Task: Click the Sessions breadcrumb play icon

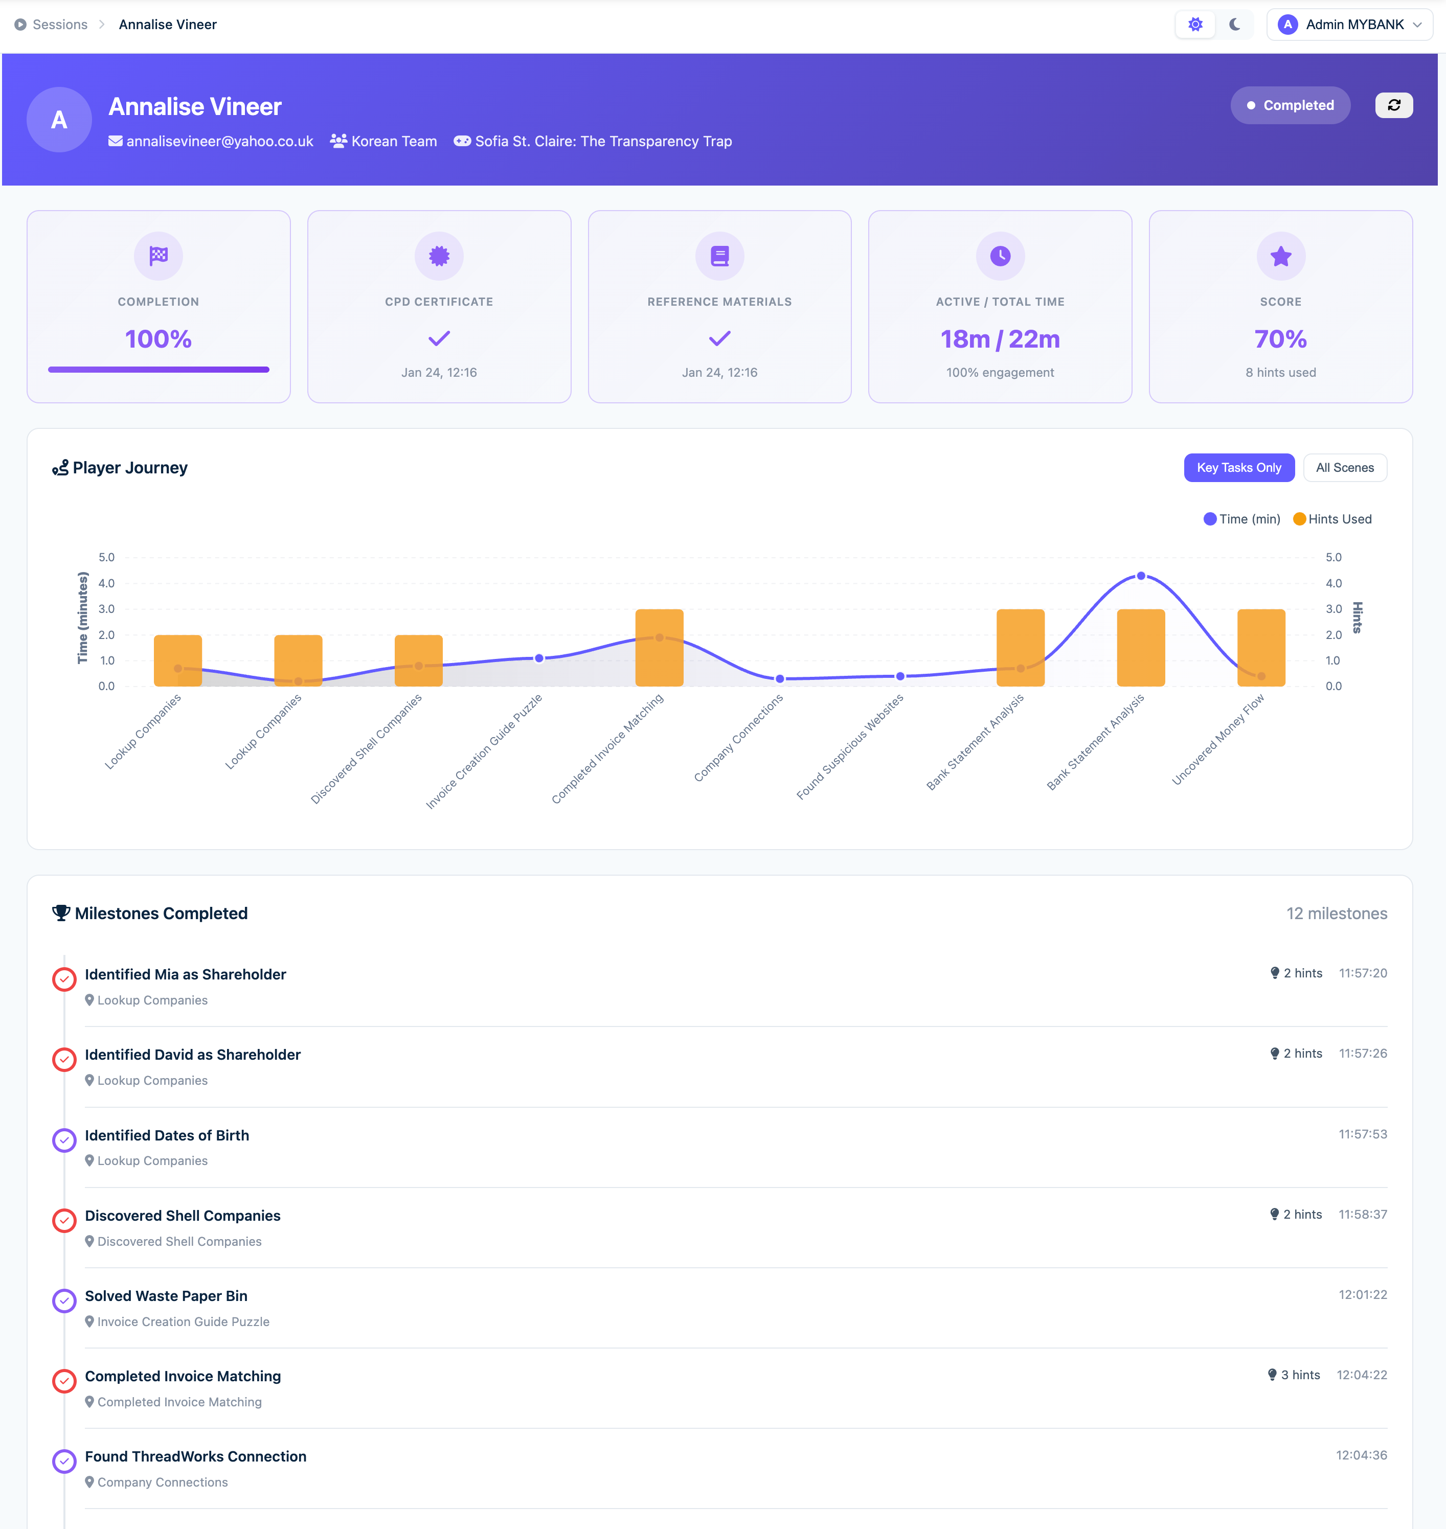Action: [x=21, y=25]
